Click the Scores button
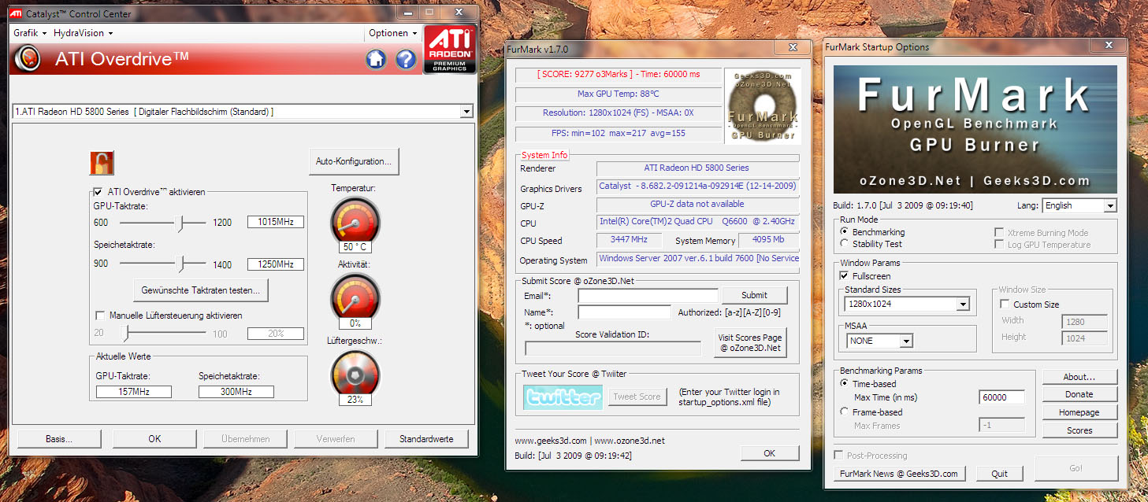This screenshot has width=1148, height=502. (x=1079, y=430)
